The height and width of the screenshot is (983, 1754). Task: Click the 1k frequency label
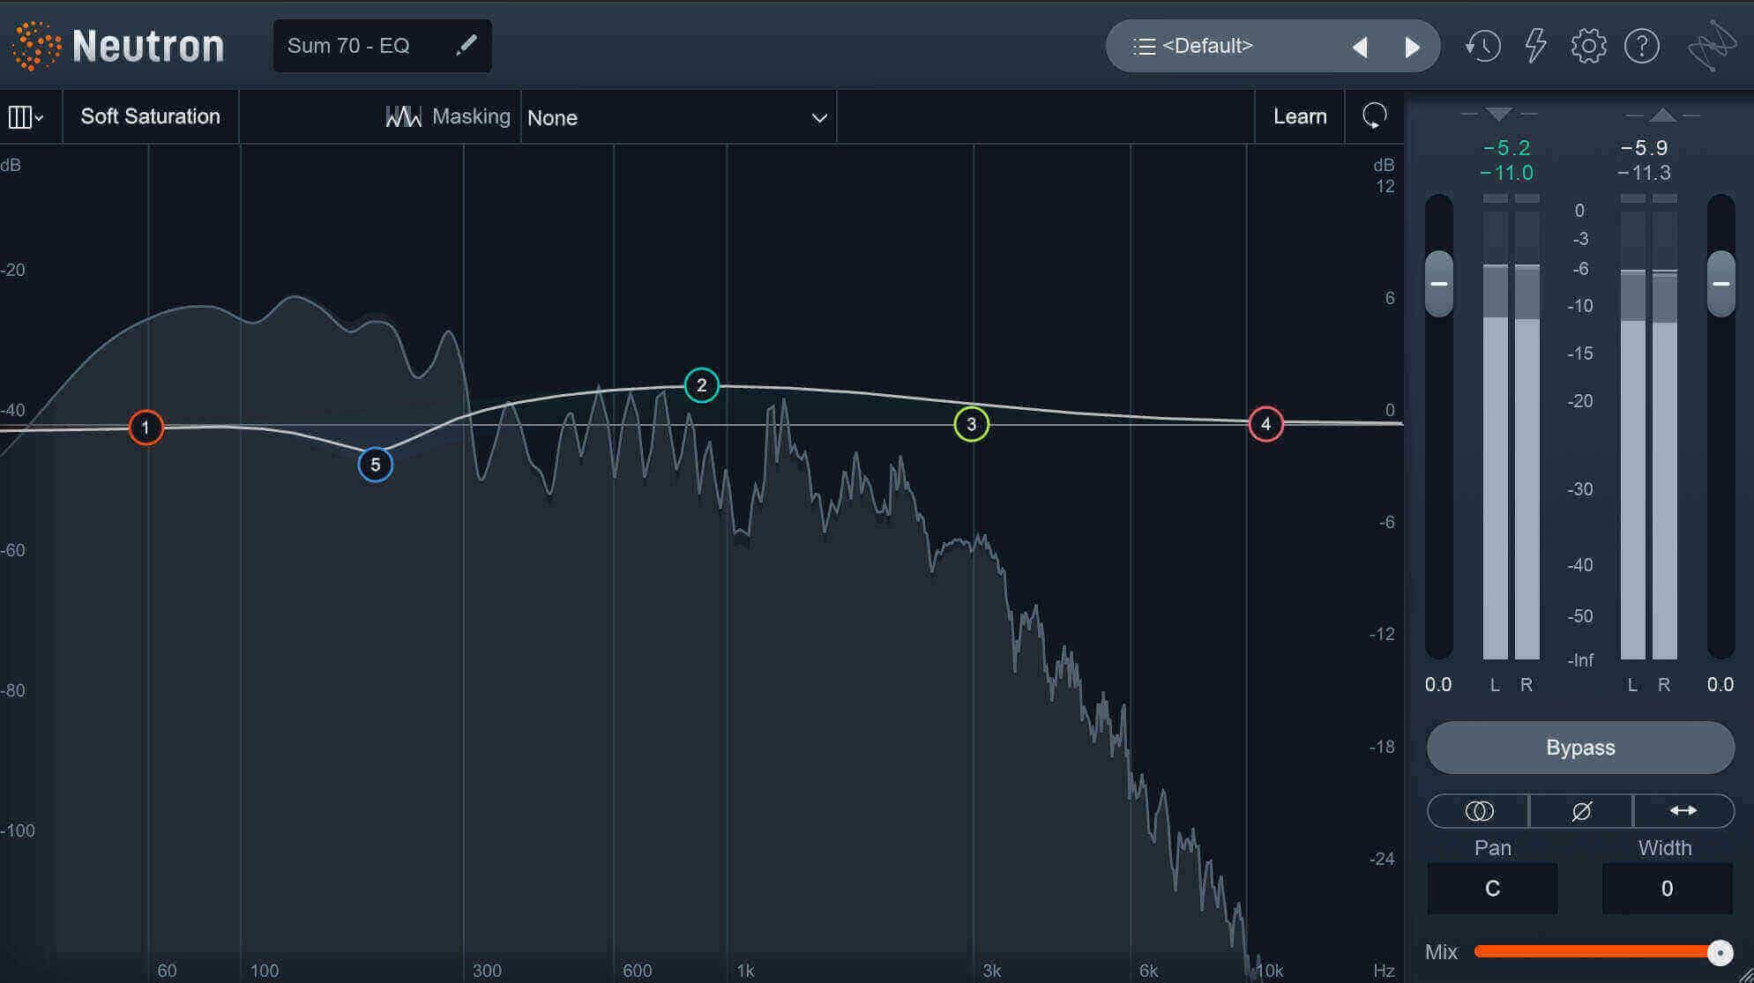click(745, 971)
